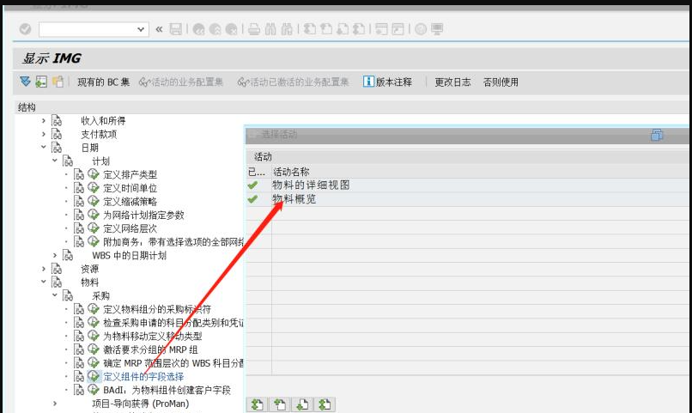Click the Generate Shortcut icon

[x=398, y=29]
